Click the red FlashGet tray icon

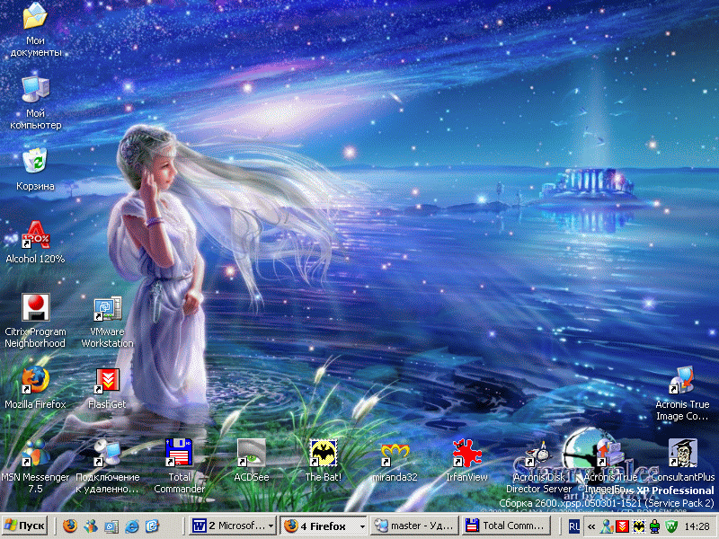point(622,526)
